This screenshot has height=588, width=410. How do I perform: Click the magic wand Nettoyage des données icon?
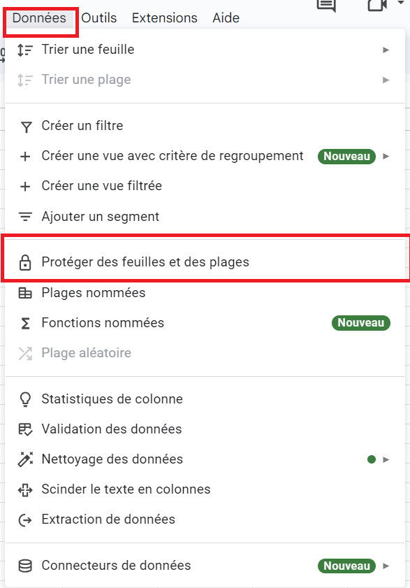click(25, 459)
